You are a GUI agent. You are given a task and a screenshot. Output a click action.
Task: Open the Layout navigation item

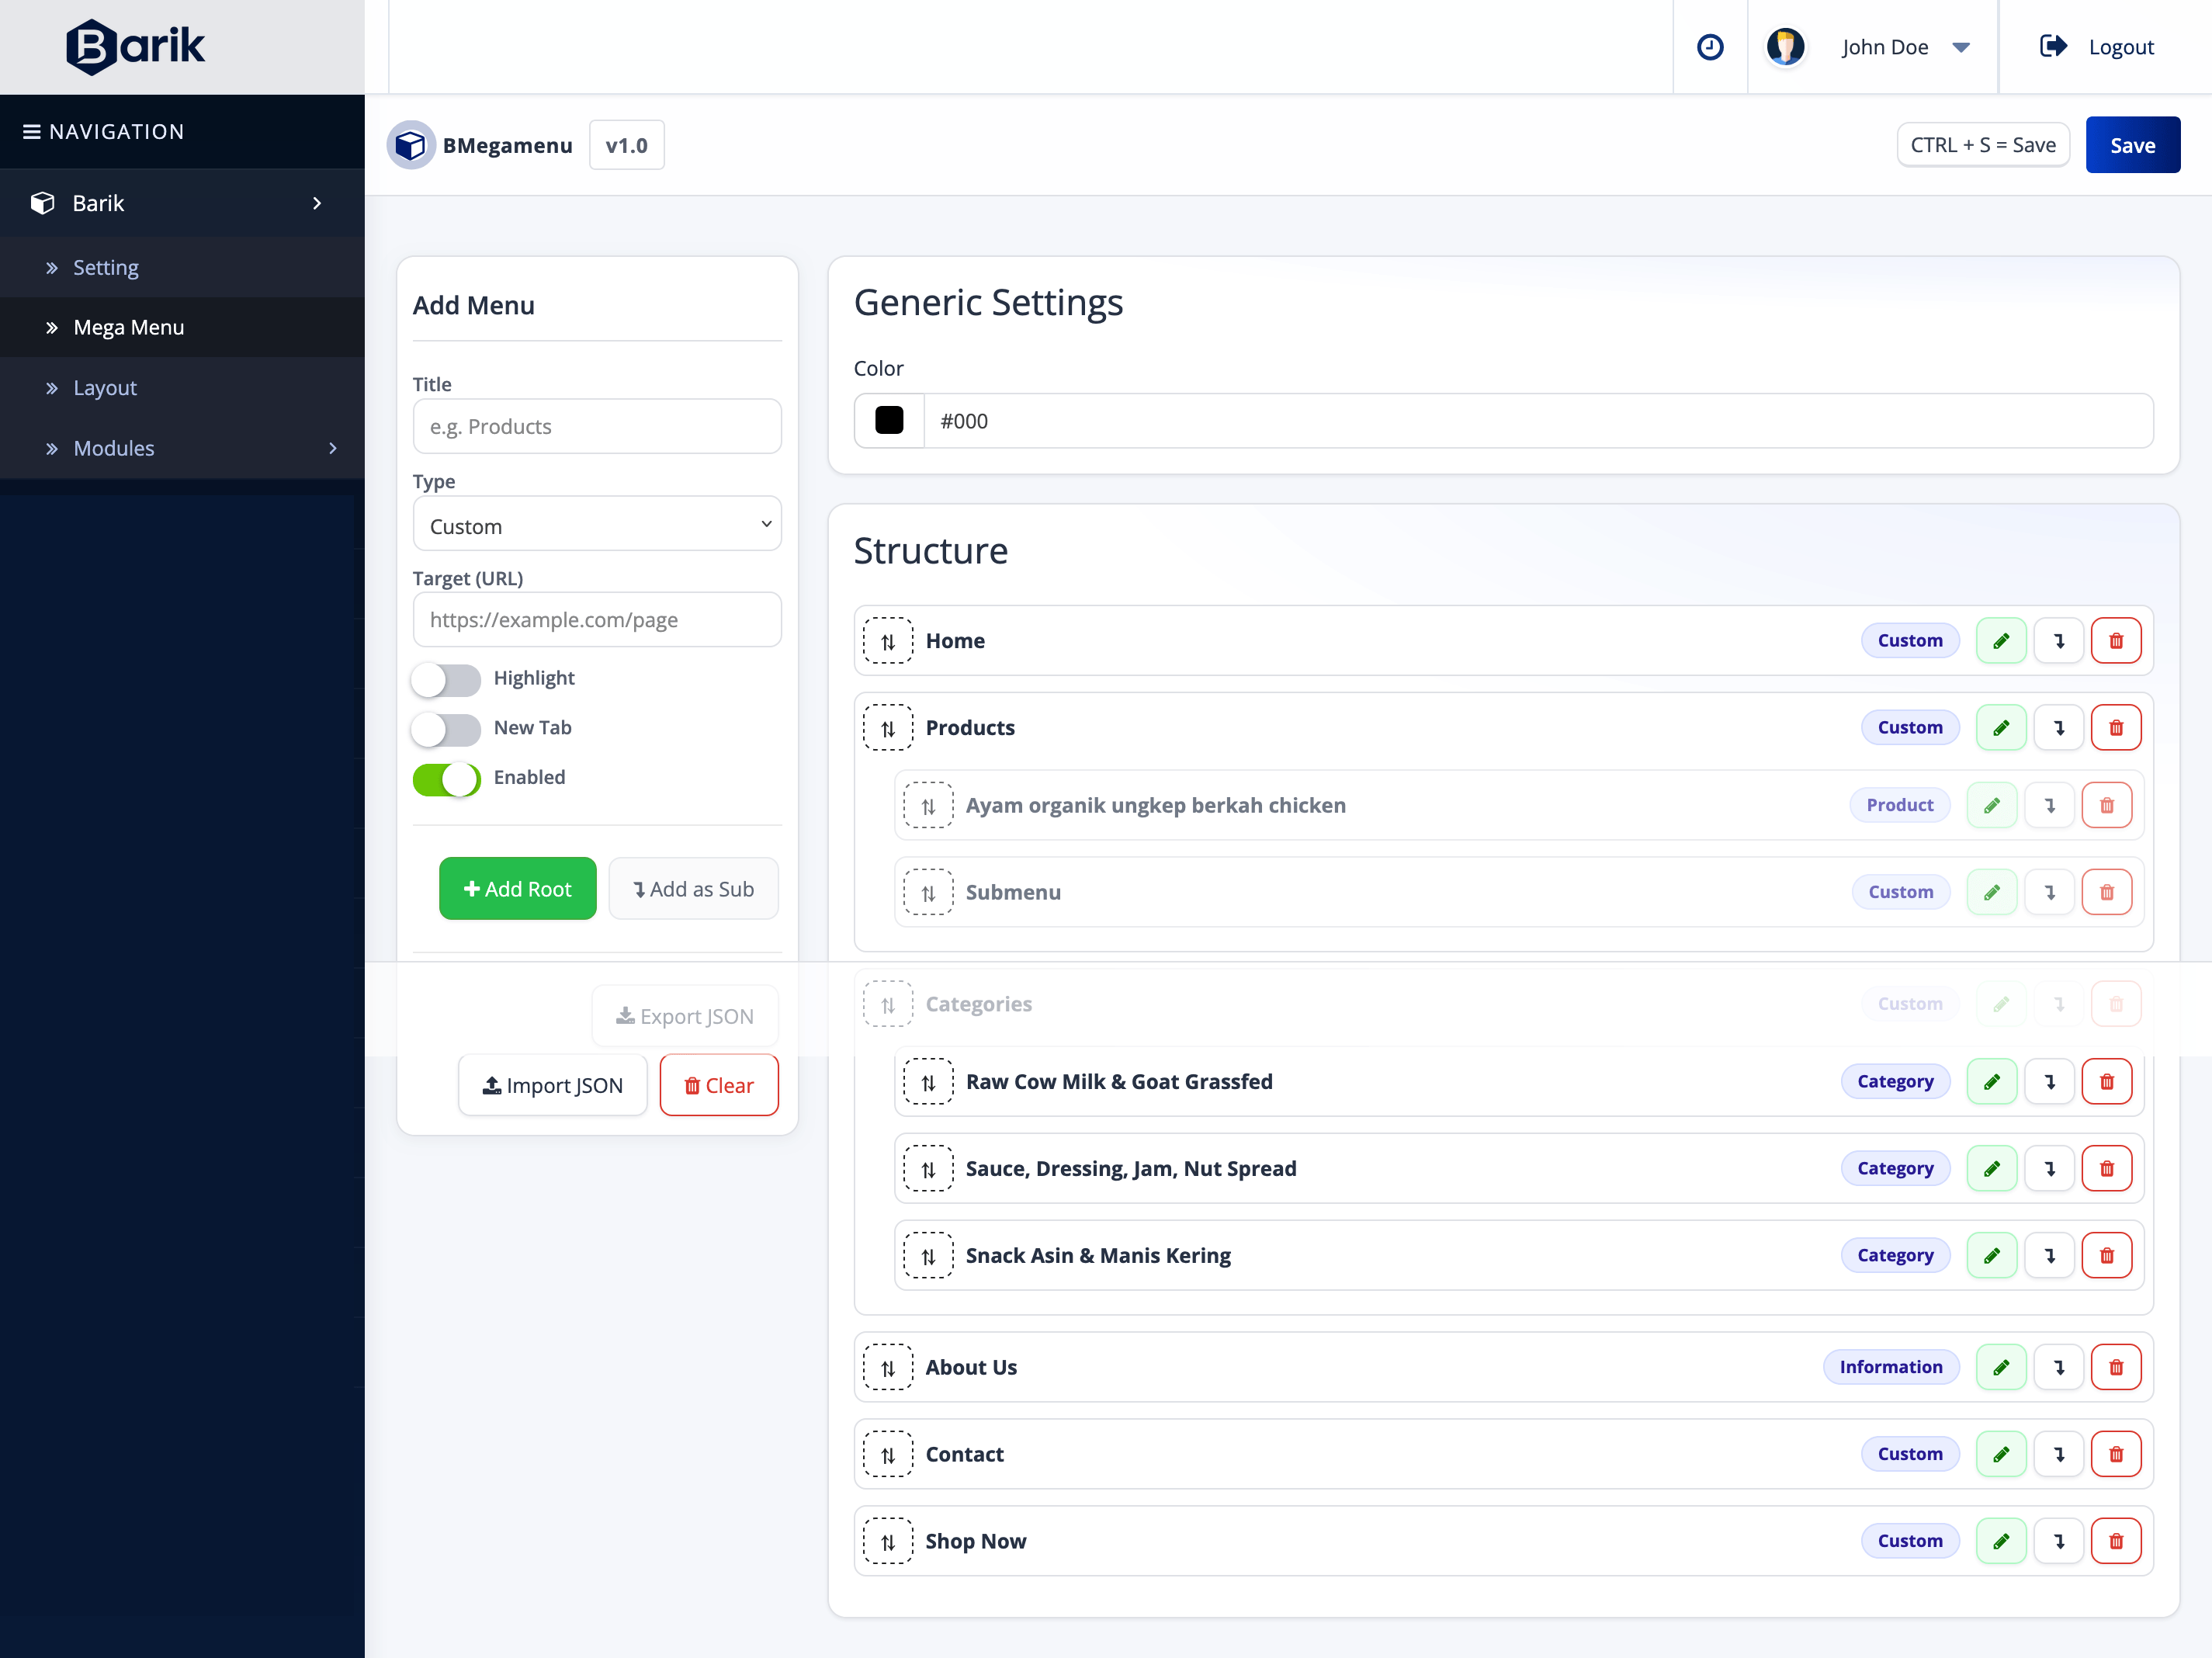point(104,388)
